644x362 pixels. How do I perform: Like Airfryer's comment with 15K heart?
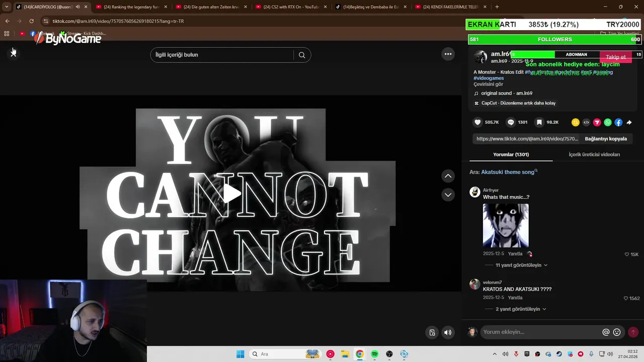pos(627,254)
